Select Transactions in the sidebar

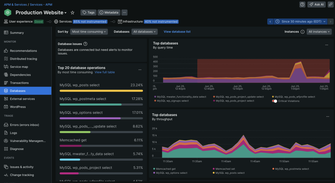[19, 83]
